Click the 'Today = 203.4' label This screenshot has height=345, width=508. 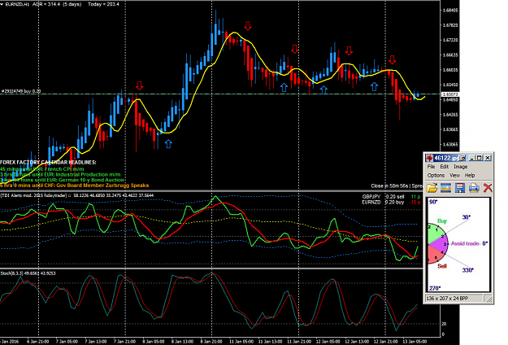click(x=103, y=4)
